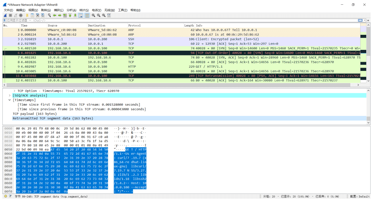
Task: Open the 帮助(H) menu
Action: (x=135, y=10)
